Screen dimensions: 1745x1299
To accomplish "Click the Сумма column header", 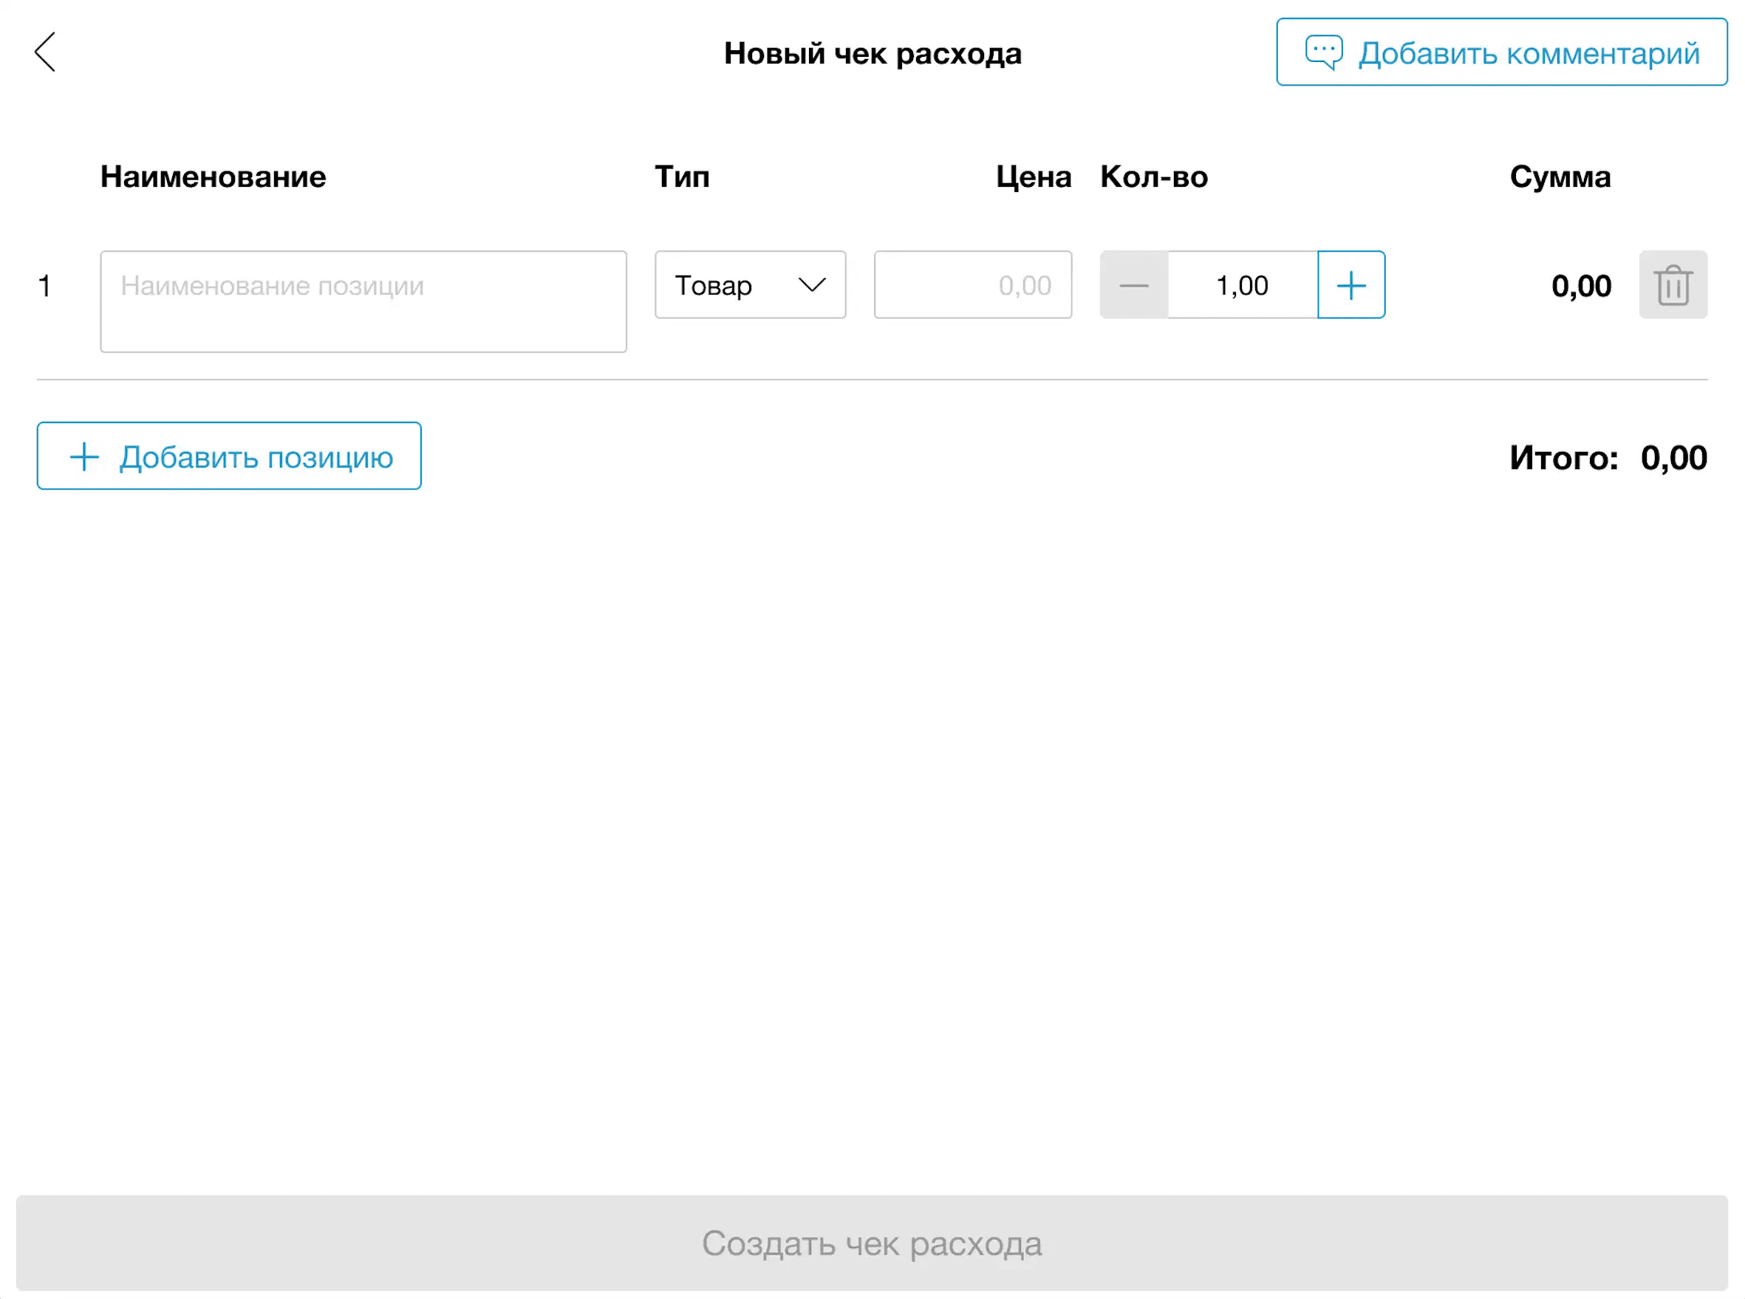I will coord(1560,177).
